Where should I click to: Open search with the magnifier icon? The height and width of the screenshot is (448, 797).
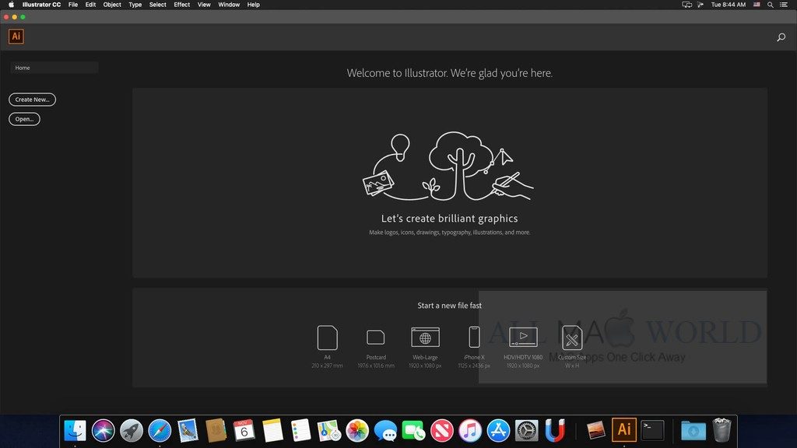781,37
